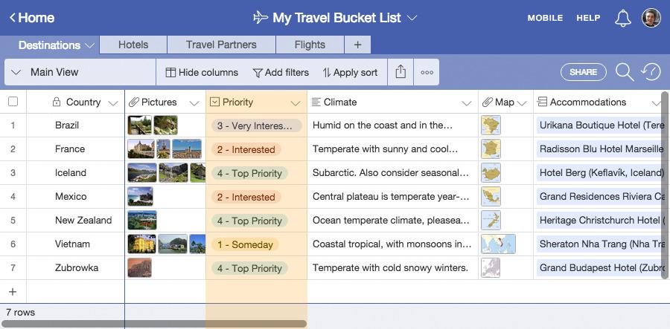Click the export share arrow icon

point(401,73)
